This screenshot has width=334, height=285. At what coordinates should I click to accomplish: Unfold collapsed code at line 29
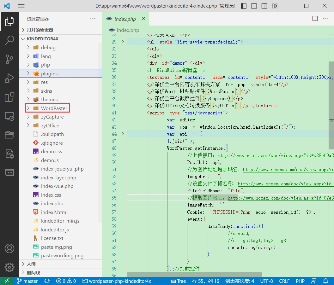(123, 42)
